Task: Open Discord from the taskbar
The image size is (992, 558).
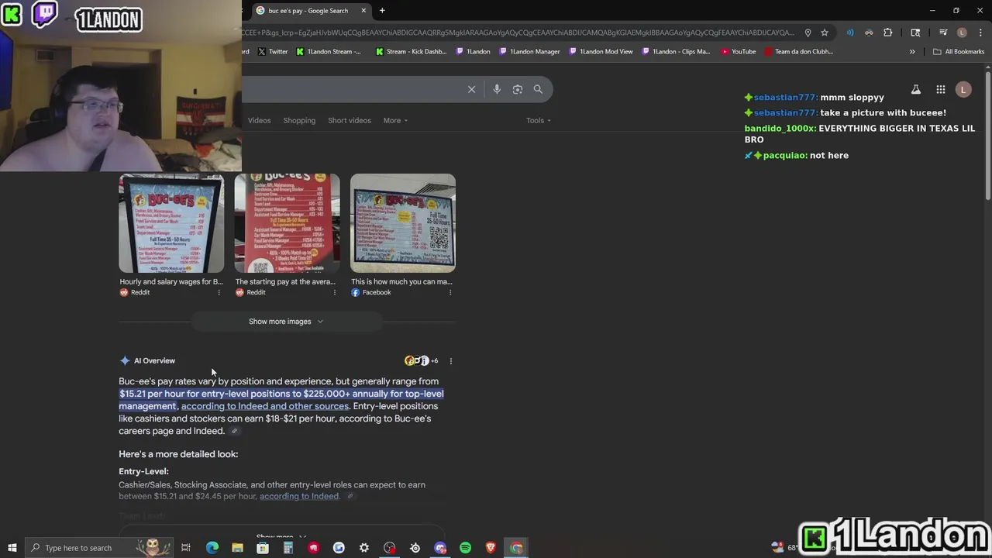Action: (x=440, y=548)
